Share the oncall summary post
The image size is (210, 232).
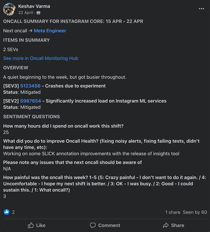tap(174, 225)
